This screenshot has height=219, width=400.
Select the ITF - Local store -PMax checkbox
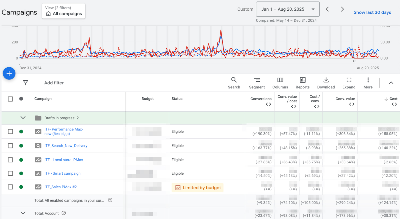[10, 160]
